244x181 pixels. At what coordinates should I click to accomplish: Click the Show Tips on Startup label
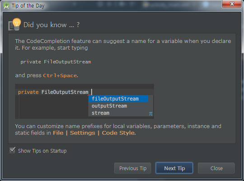(x=42, y=151)
